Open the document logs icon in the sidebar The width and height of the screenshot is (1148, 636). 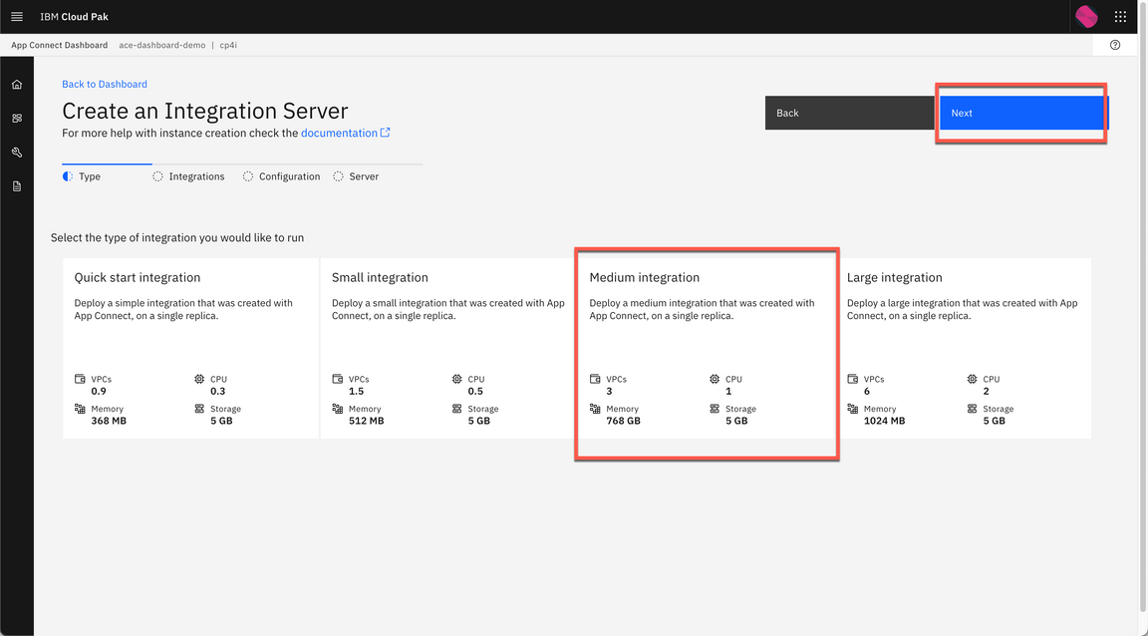pos(16,185)
